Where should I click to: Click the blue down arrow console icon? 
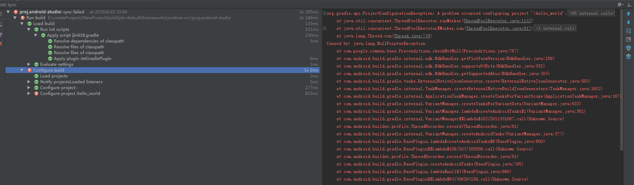click(x=629, y=22)
